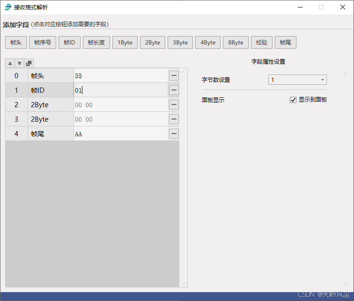Edit row 3 2Byte value field
This screenshot has width=354, height=301.
[x=121, y=119]
